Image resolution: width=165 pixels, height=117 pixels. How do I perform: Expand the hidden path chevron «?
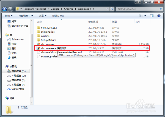(x=21, y=9)
